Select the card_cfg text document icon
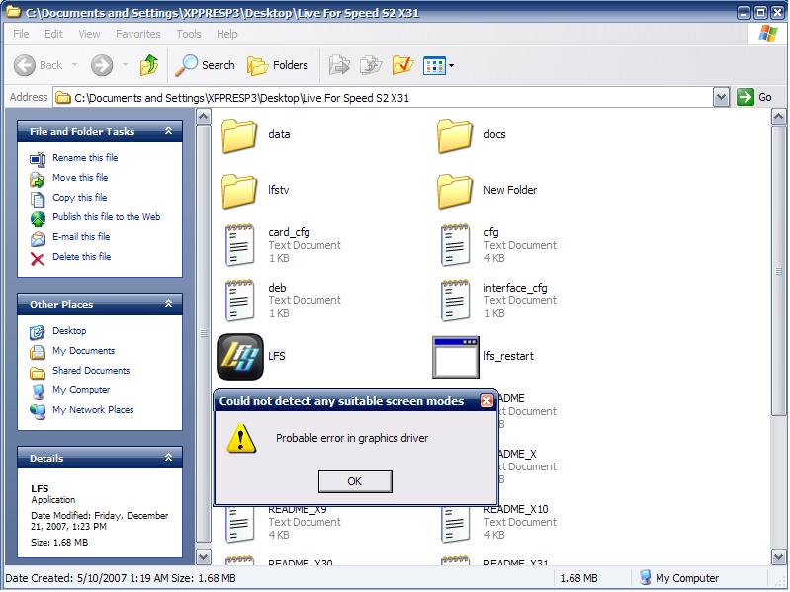This screenshot has height=592, width=790. 239,245
